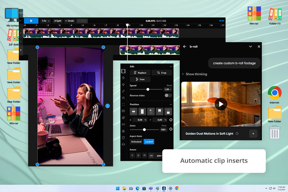Click the Replace button

[x=140, y=73]
